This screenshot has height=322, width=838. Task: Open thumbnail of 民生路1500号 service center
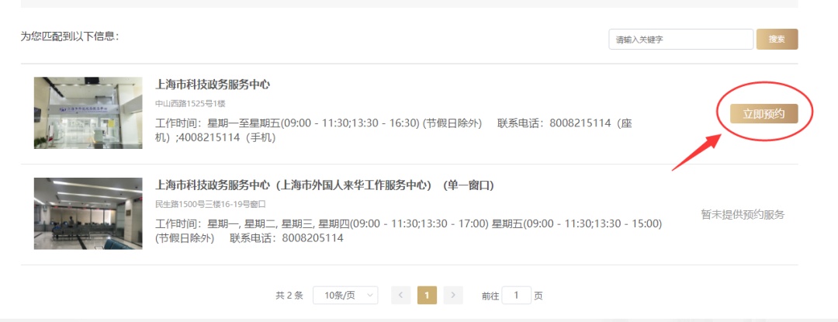click(x=88, y=213)
